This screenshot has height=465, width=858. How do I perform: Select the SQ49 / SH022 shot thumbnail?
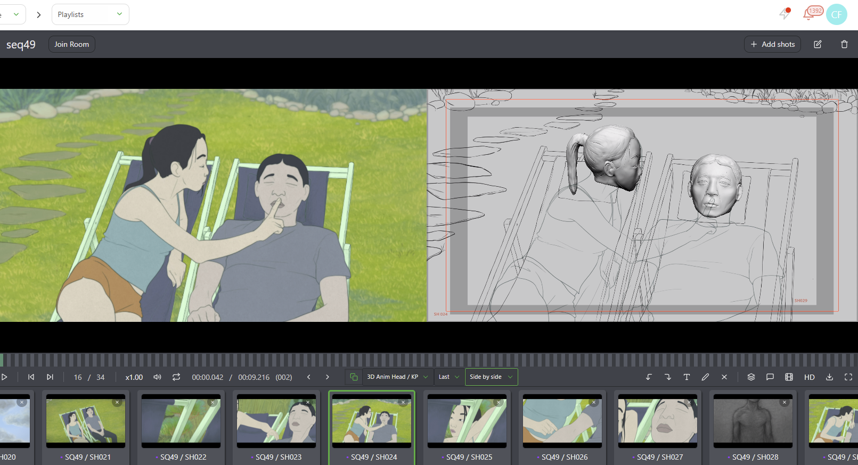pyautogui.click(x=181, y=421)
